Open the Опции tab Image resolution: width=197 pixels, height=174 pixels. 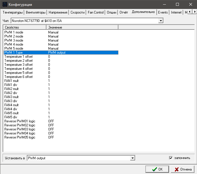[111, 12]
